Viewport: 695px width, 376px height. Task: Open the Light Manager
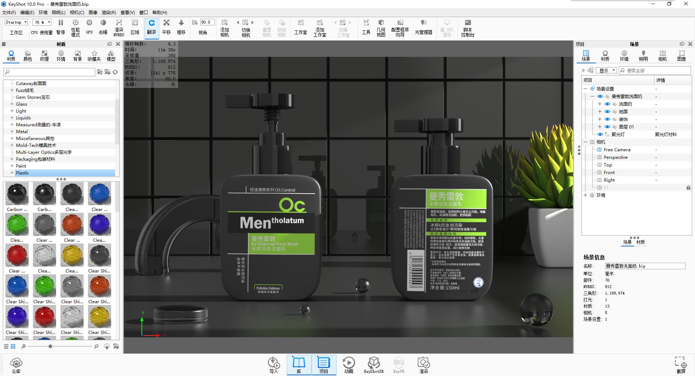(x=424, y=27)
